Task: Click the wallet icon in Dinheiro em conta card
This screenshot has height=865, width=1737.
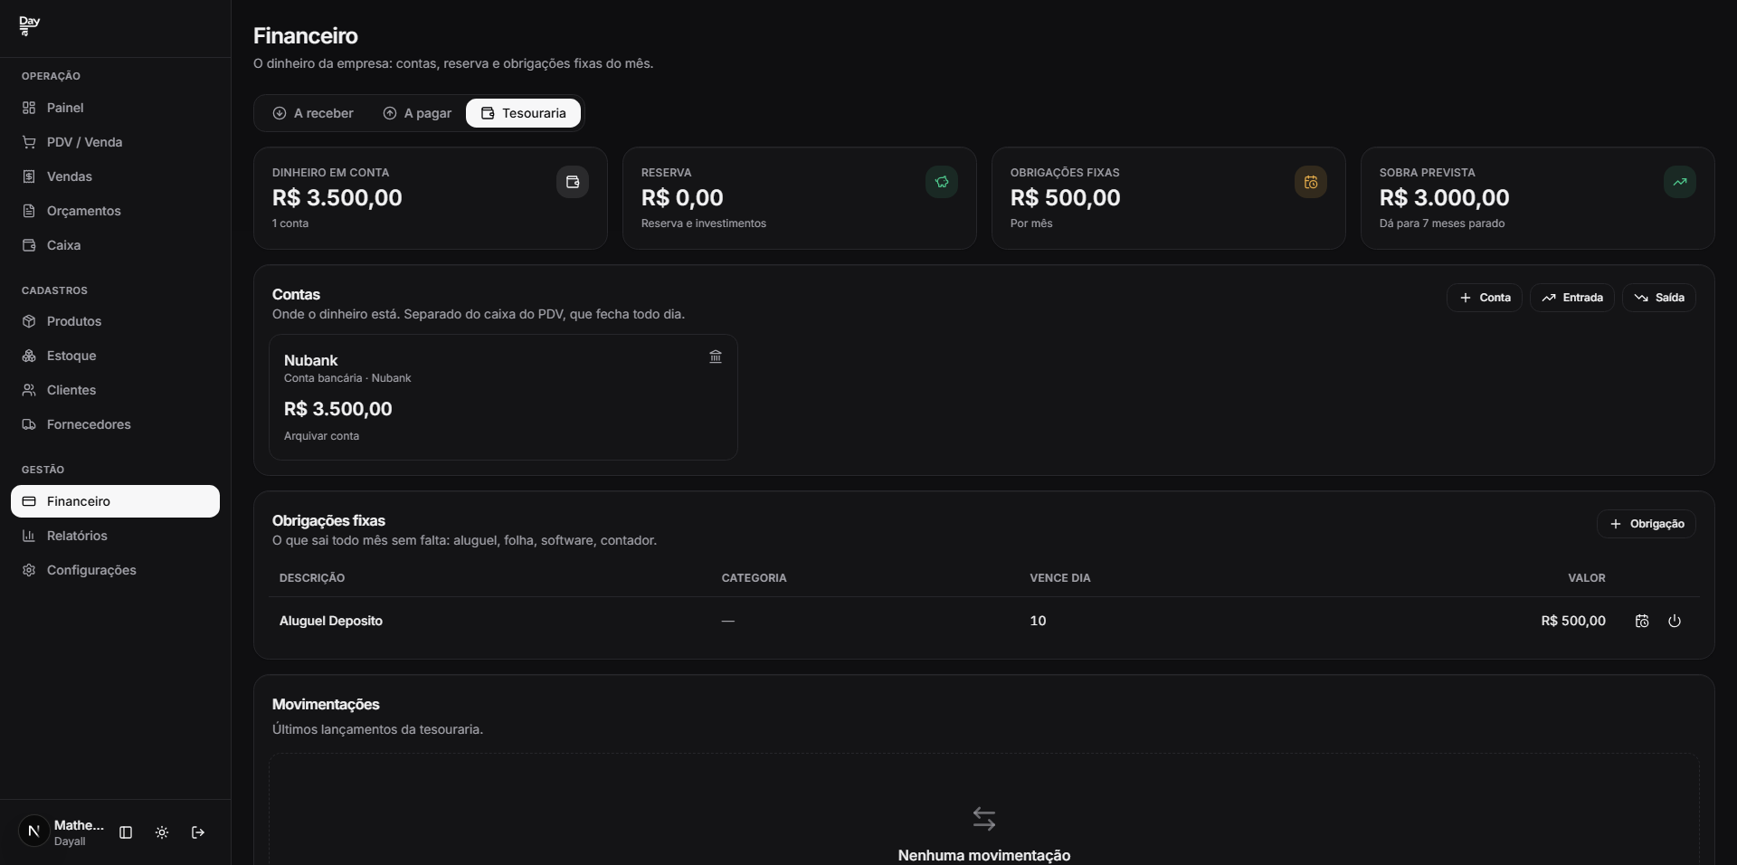Action: click(x=573, y=182)
